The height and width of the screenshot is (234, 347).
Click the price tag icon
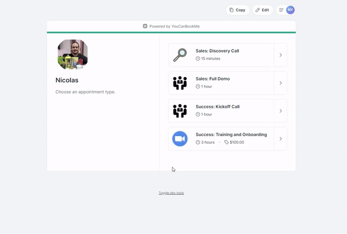pyautogui.click(x=226, y=142)
